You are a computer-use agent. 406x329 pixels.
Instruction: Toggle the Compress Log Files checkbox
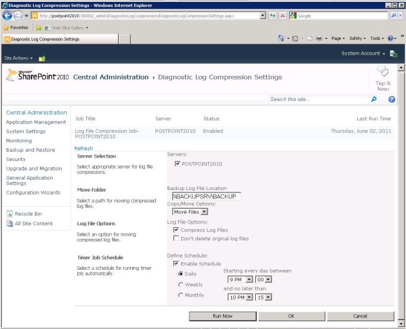[177, 229]
